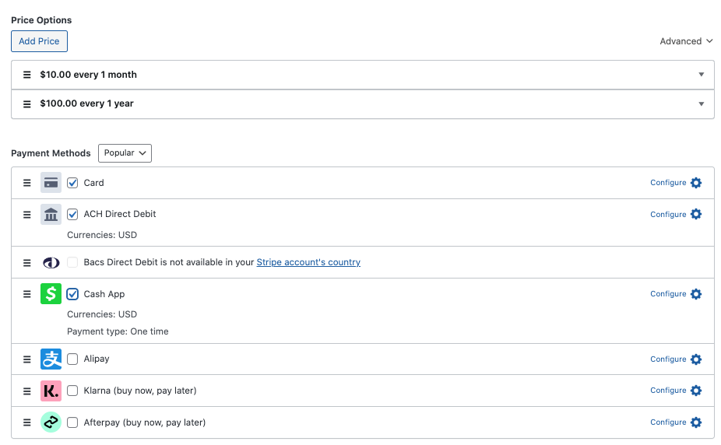The height and width of the screenshot is (445, 721).
Task: Click the Bacs Direct Debit logo icon
Action: (51, 263)
